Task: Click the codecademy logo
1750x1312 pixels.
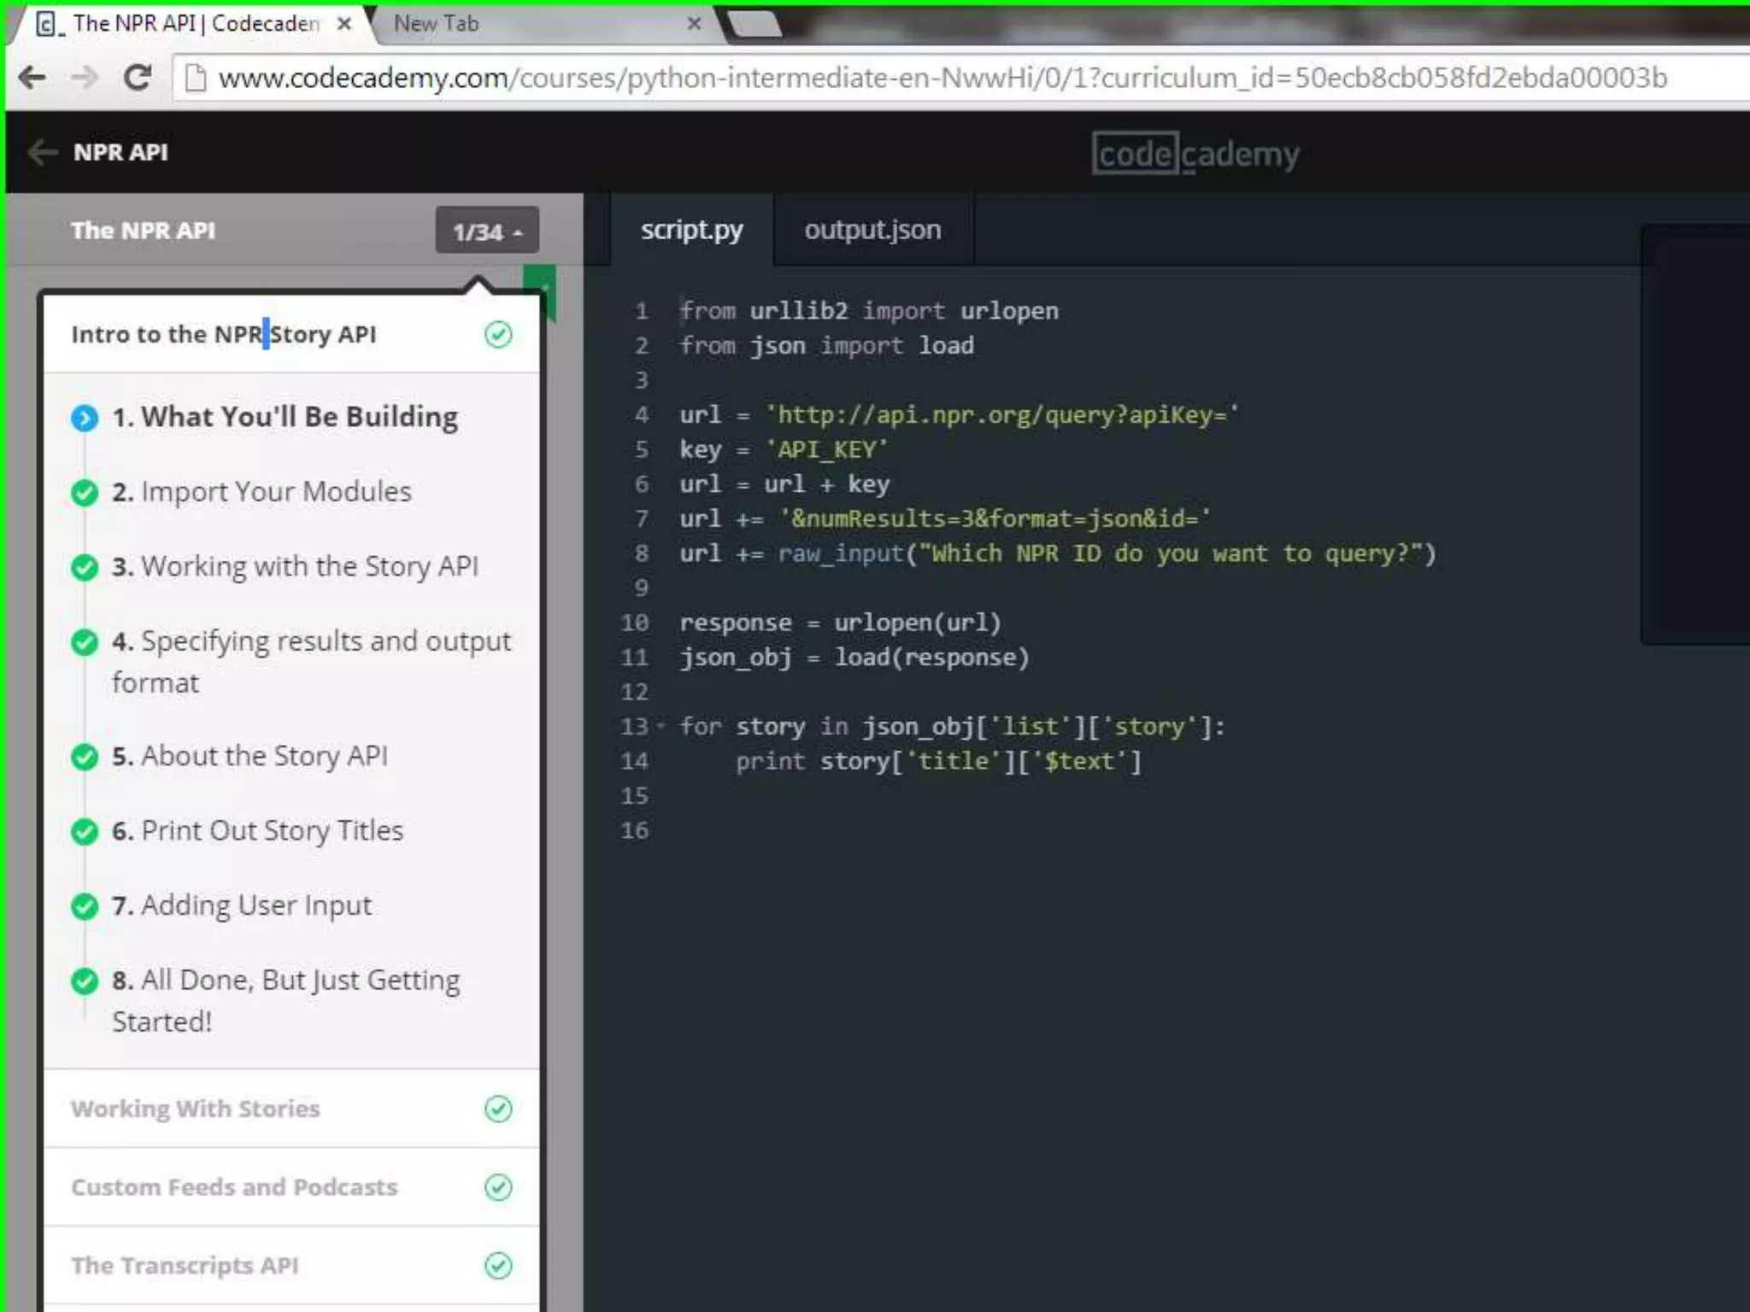Action: pyautogui.click(x=1195, y=155)
